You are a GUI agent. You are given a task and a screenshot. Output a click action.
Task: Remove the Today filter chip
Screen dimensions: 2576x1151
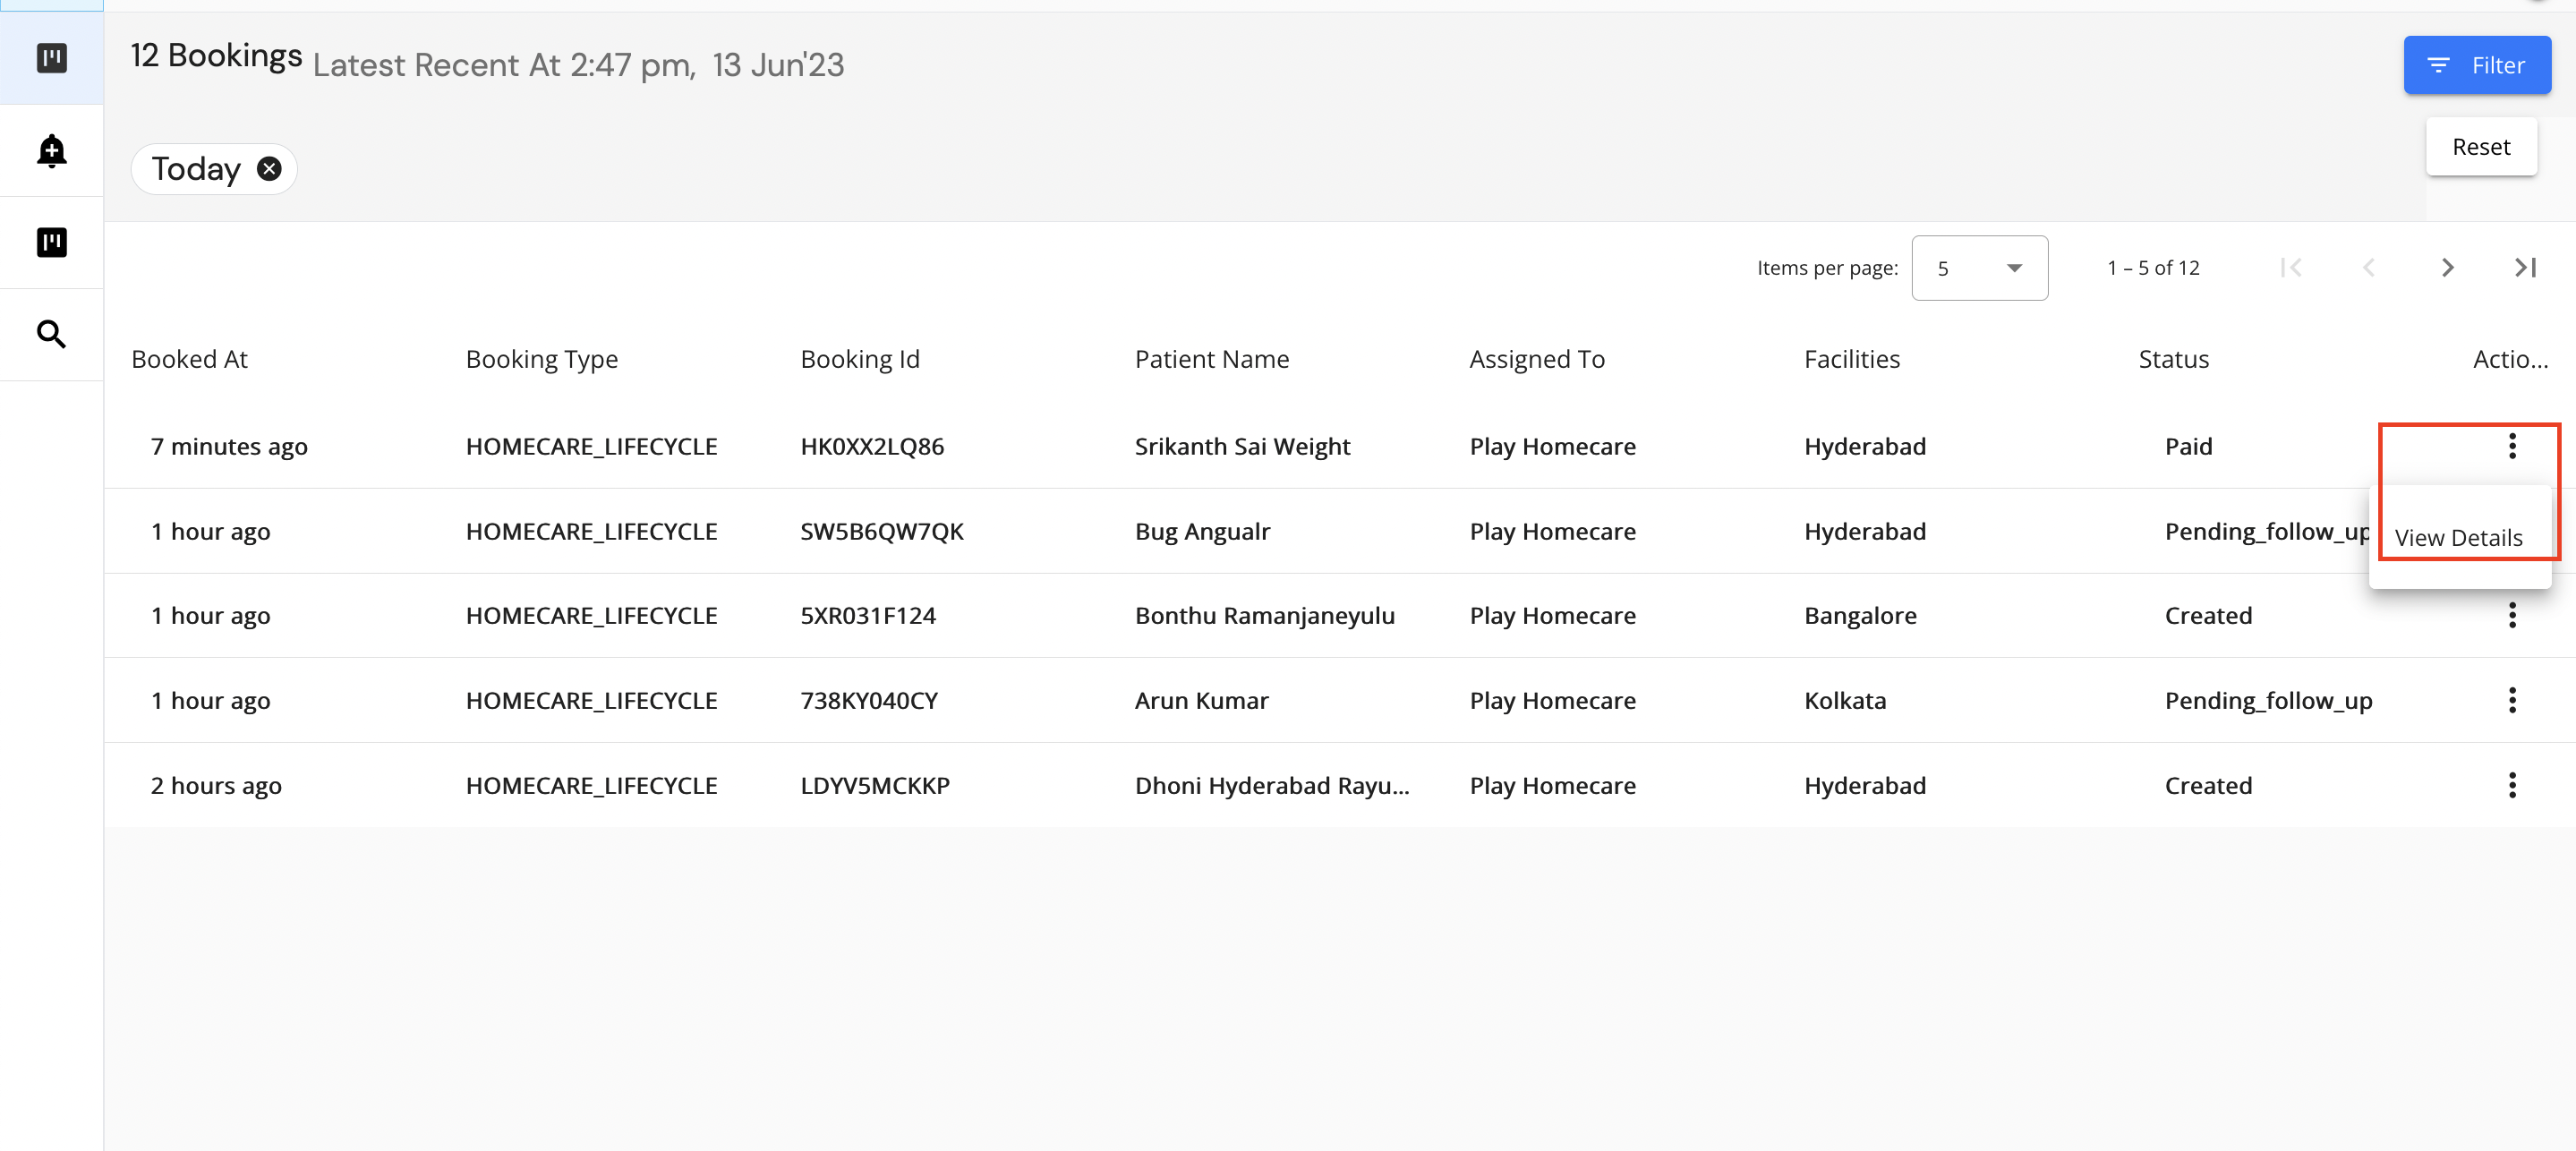pos(269,169)
